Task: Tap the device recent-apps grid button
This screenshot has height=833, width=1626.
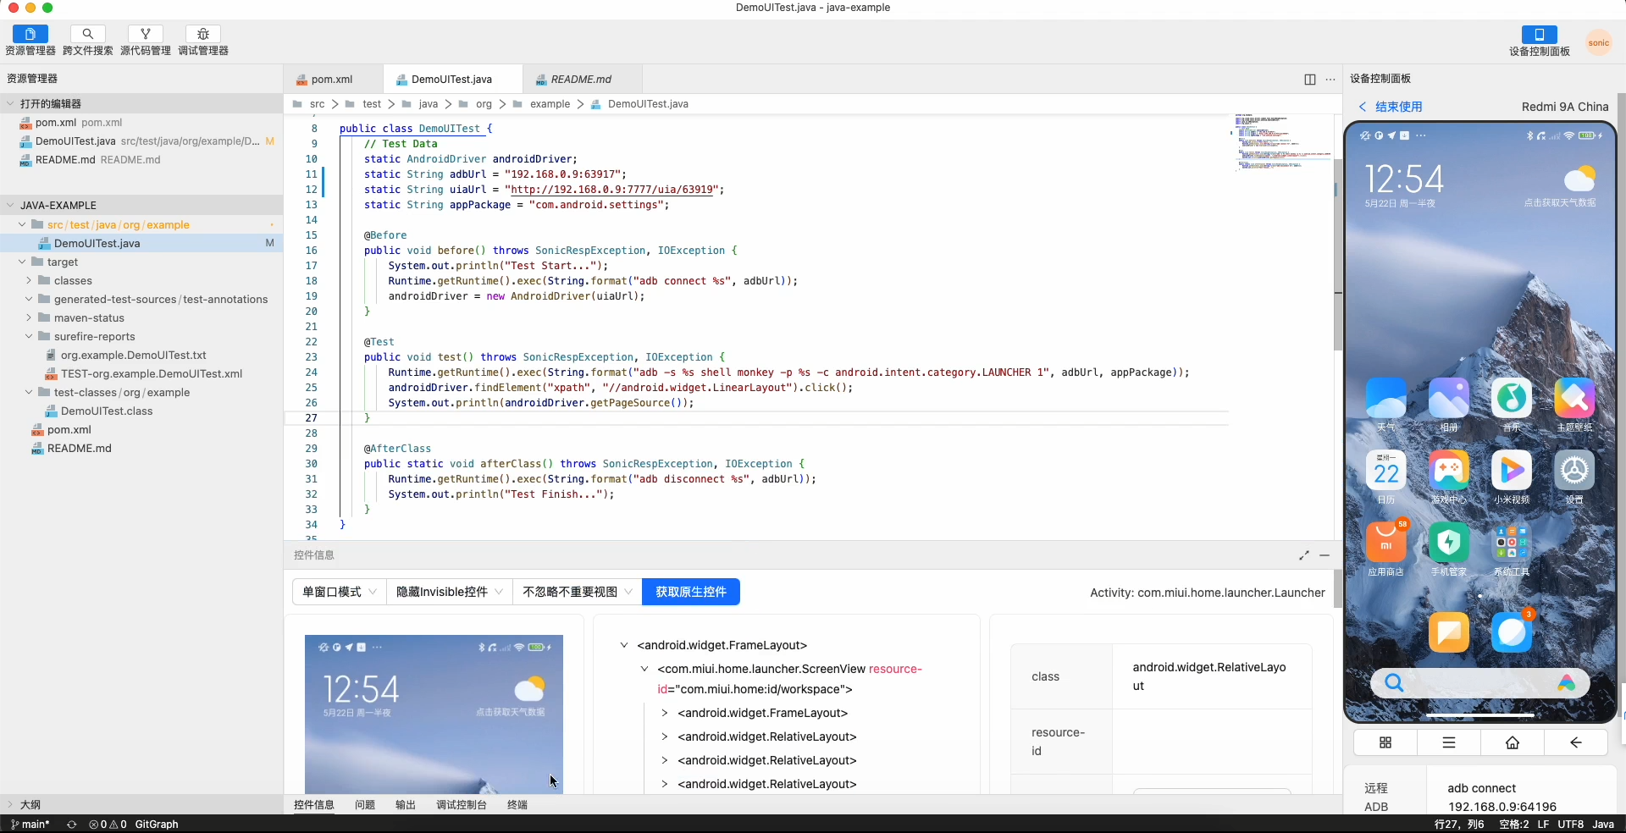Action: pos(1385,742)
